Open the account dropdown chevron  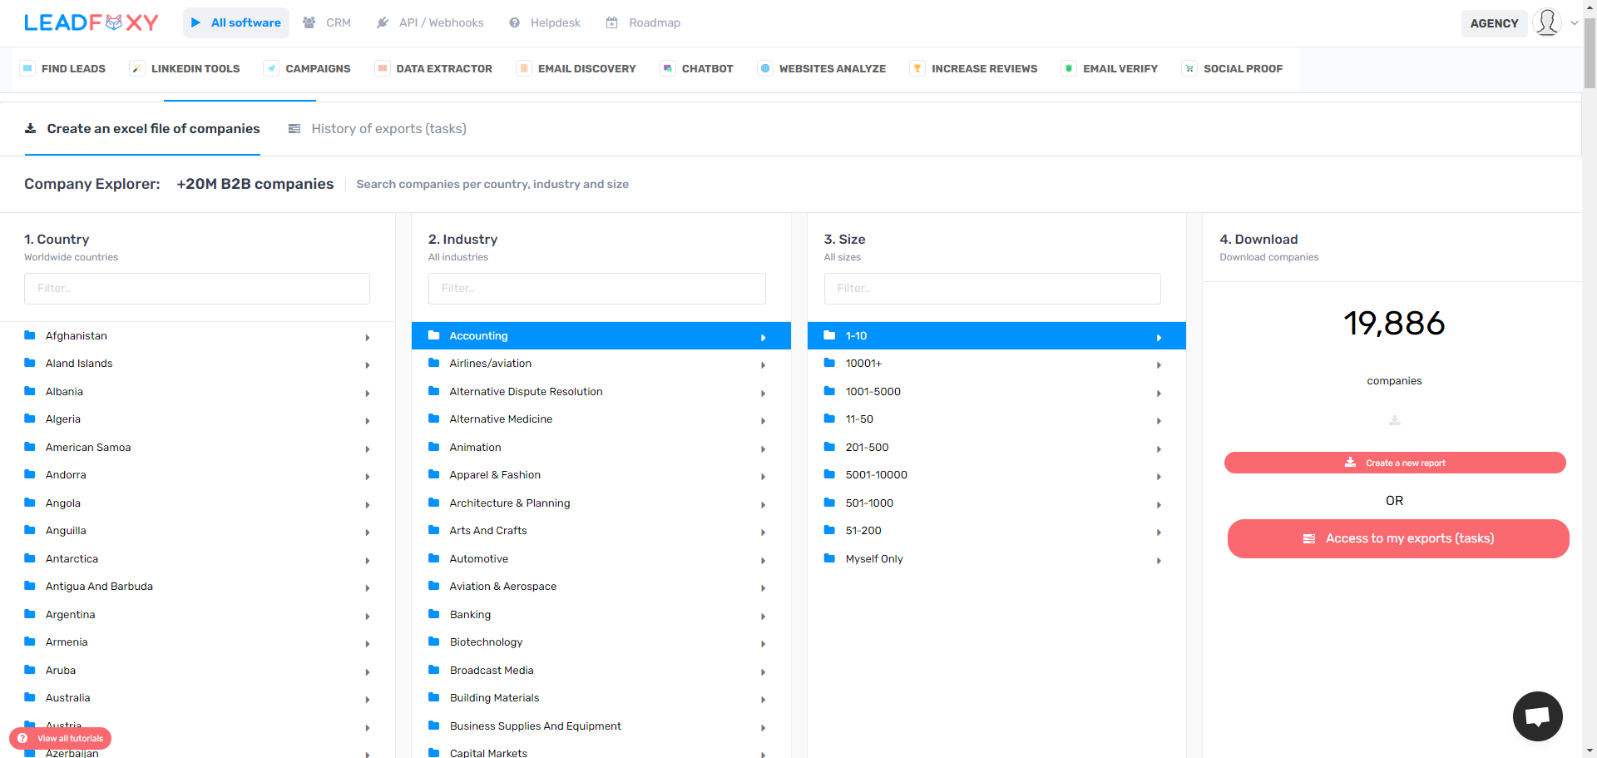pos(1575,23)
